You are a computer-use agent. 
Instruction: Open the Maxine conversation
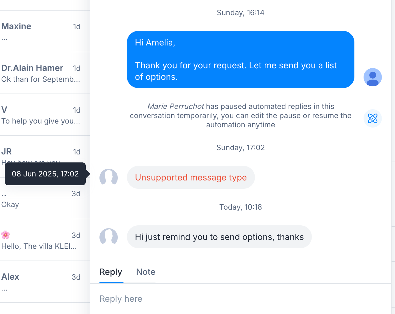coord(45,31)
